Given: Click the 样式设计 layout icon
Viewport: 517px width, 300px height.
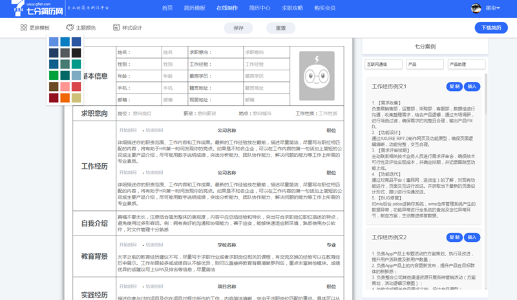Looking at the screenshot, I should [x=116, y=27].
